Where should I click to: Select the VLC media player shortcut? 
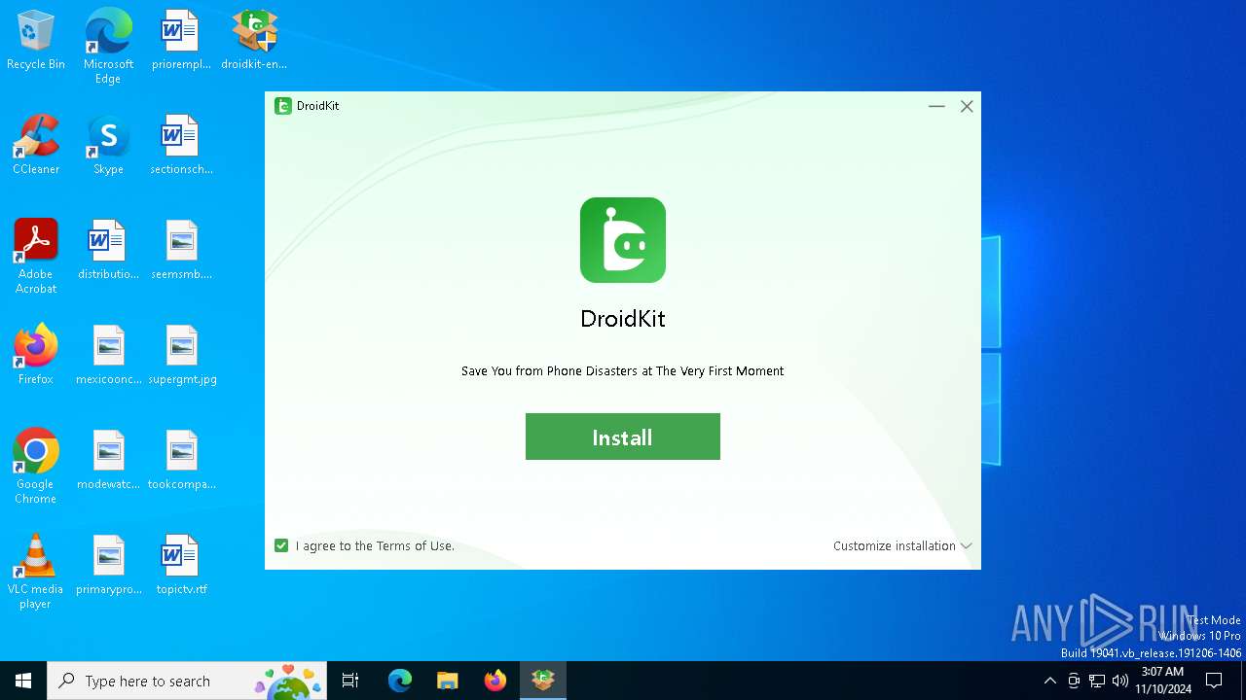point(36,572)
